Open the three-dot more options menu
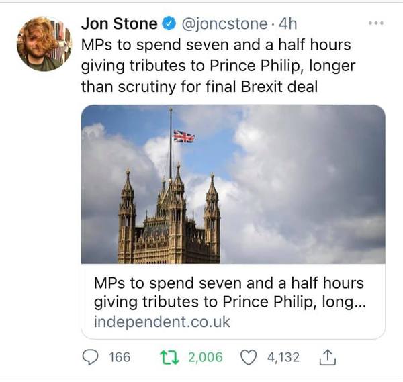 point(376,23)
